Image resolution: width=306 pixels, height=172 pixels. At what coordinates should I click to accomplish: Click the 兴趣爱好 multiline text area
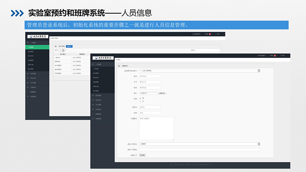pos(157,128)
